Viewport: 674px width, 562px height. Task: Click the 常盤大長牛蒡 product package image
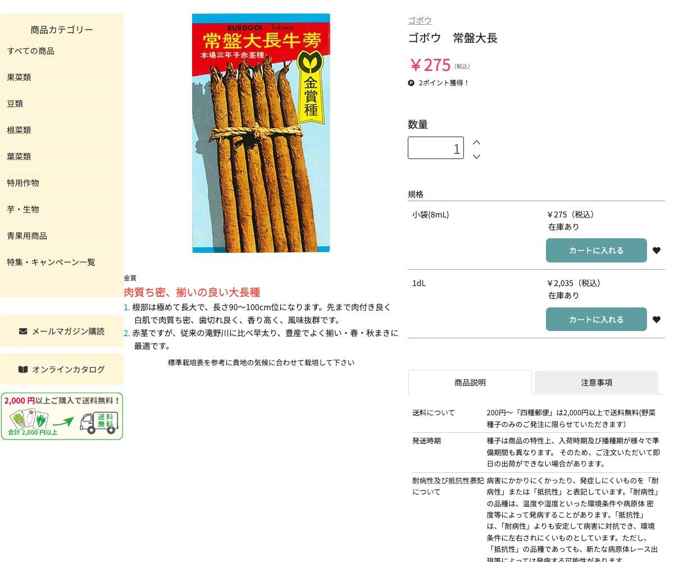261,133
